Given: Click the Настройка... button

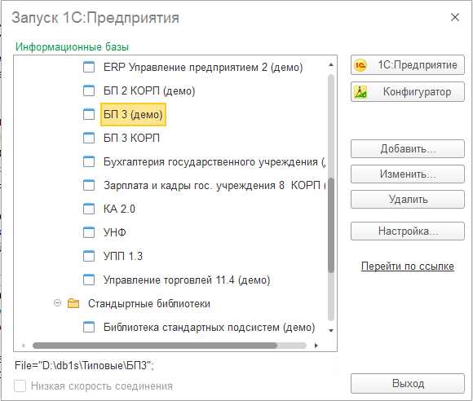Looking at the screenshot, I should coord(408,231).
